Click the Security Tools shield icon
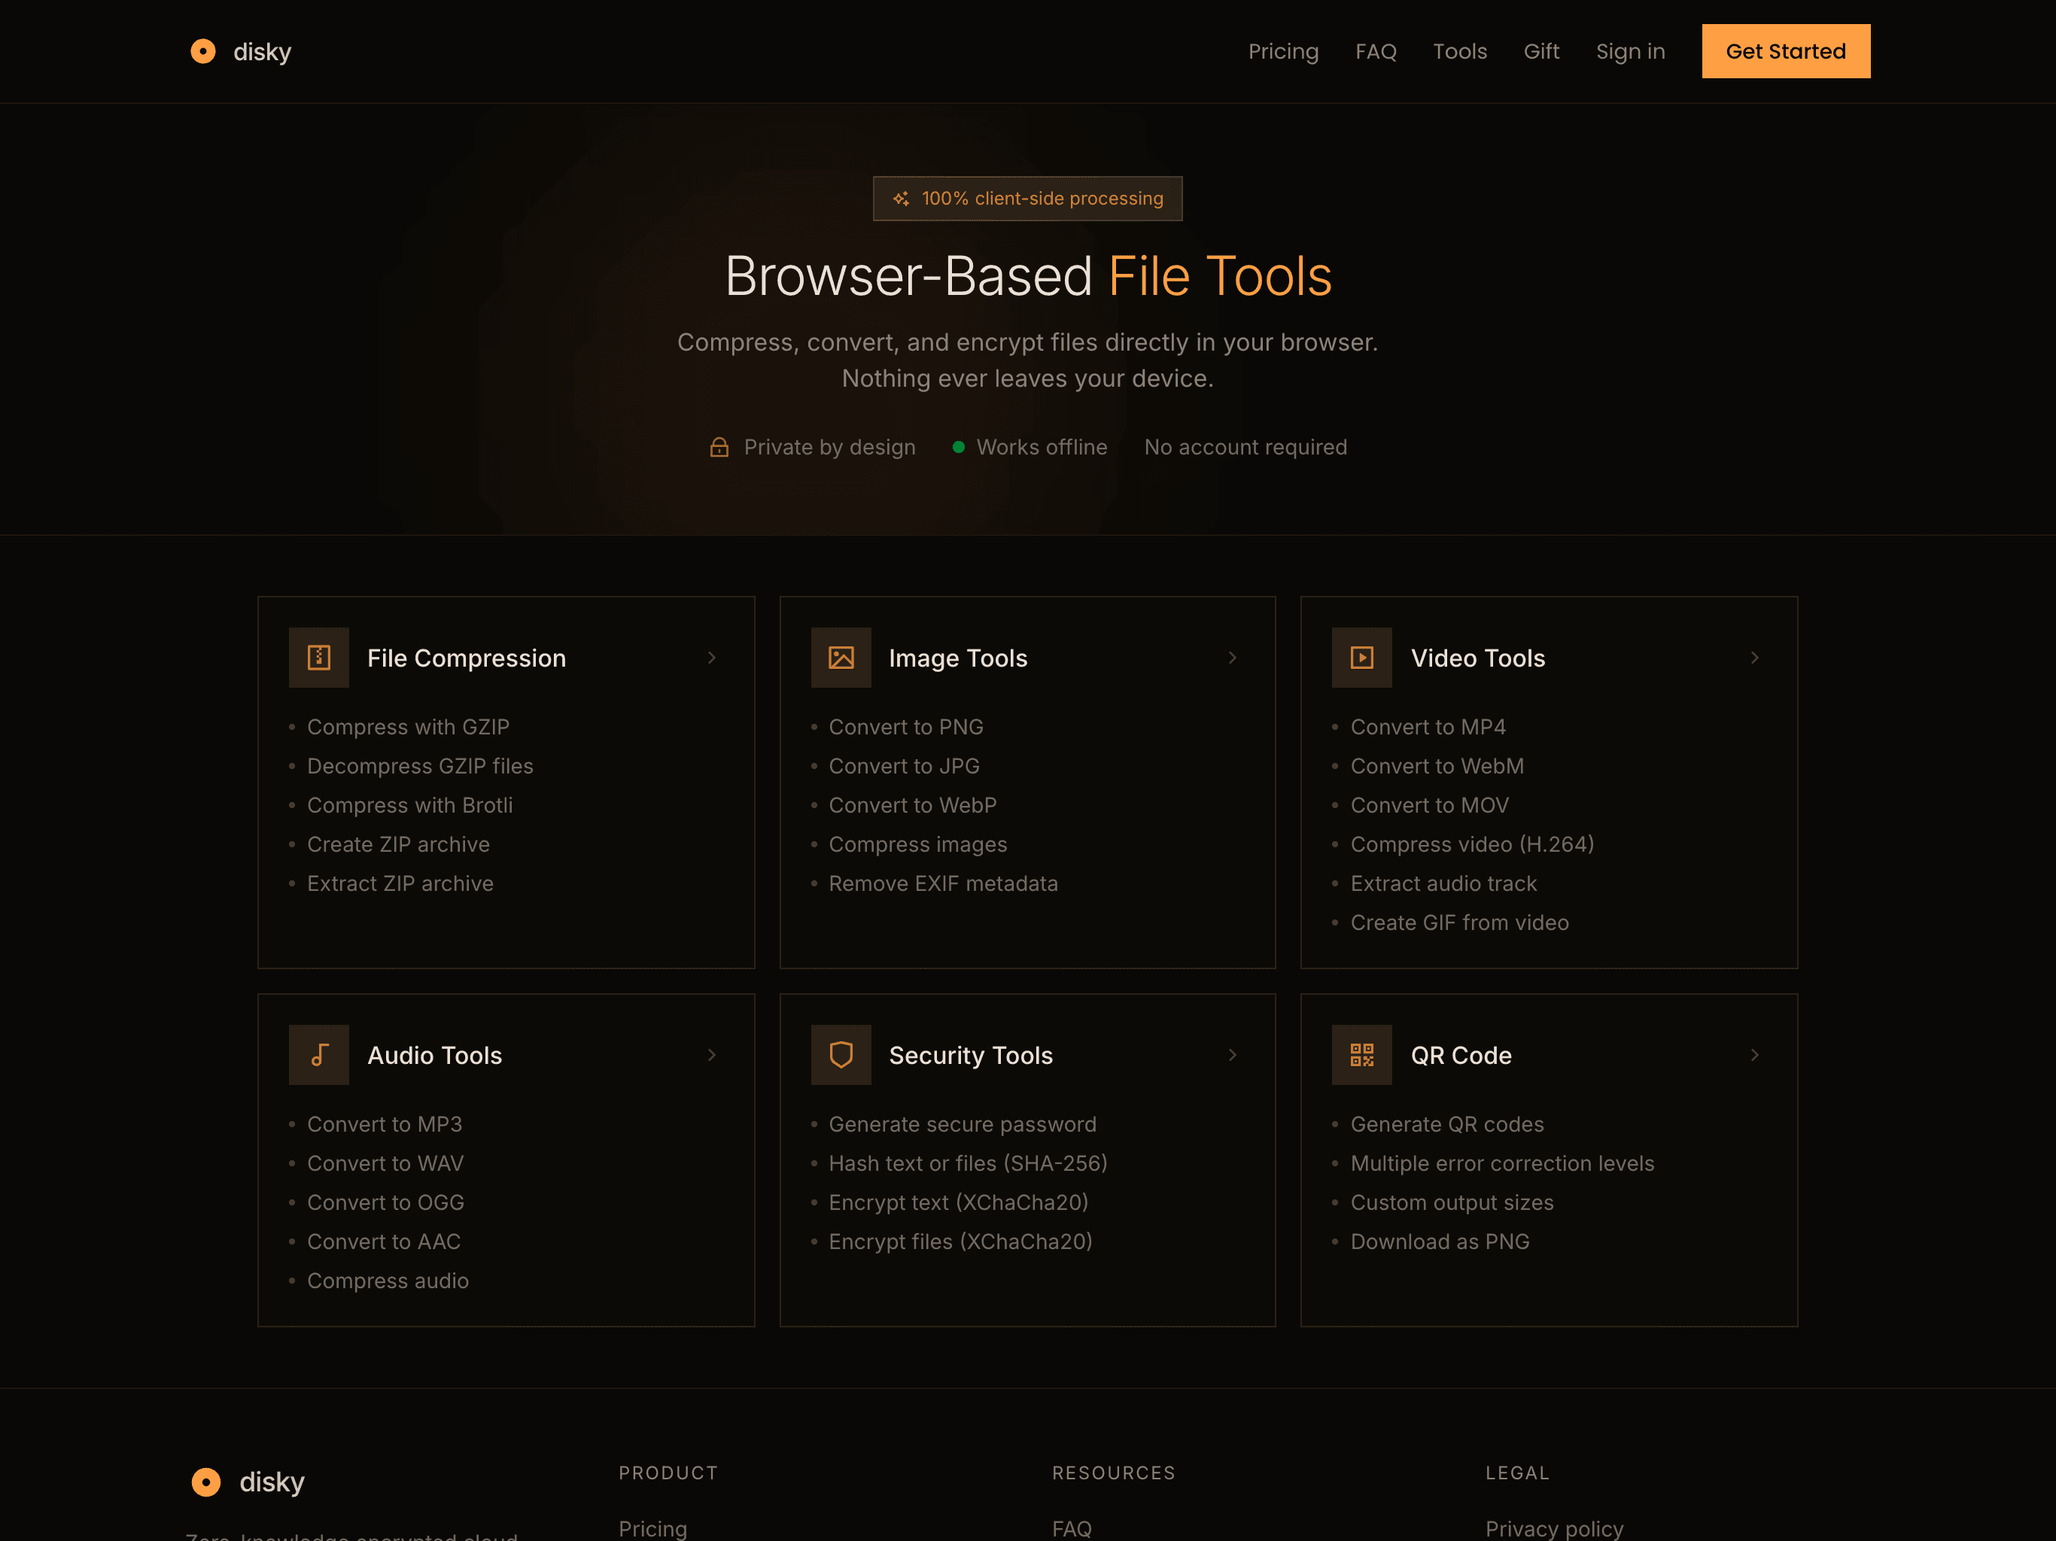 pyautogui.click(x=841, y=1055)
